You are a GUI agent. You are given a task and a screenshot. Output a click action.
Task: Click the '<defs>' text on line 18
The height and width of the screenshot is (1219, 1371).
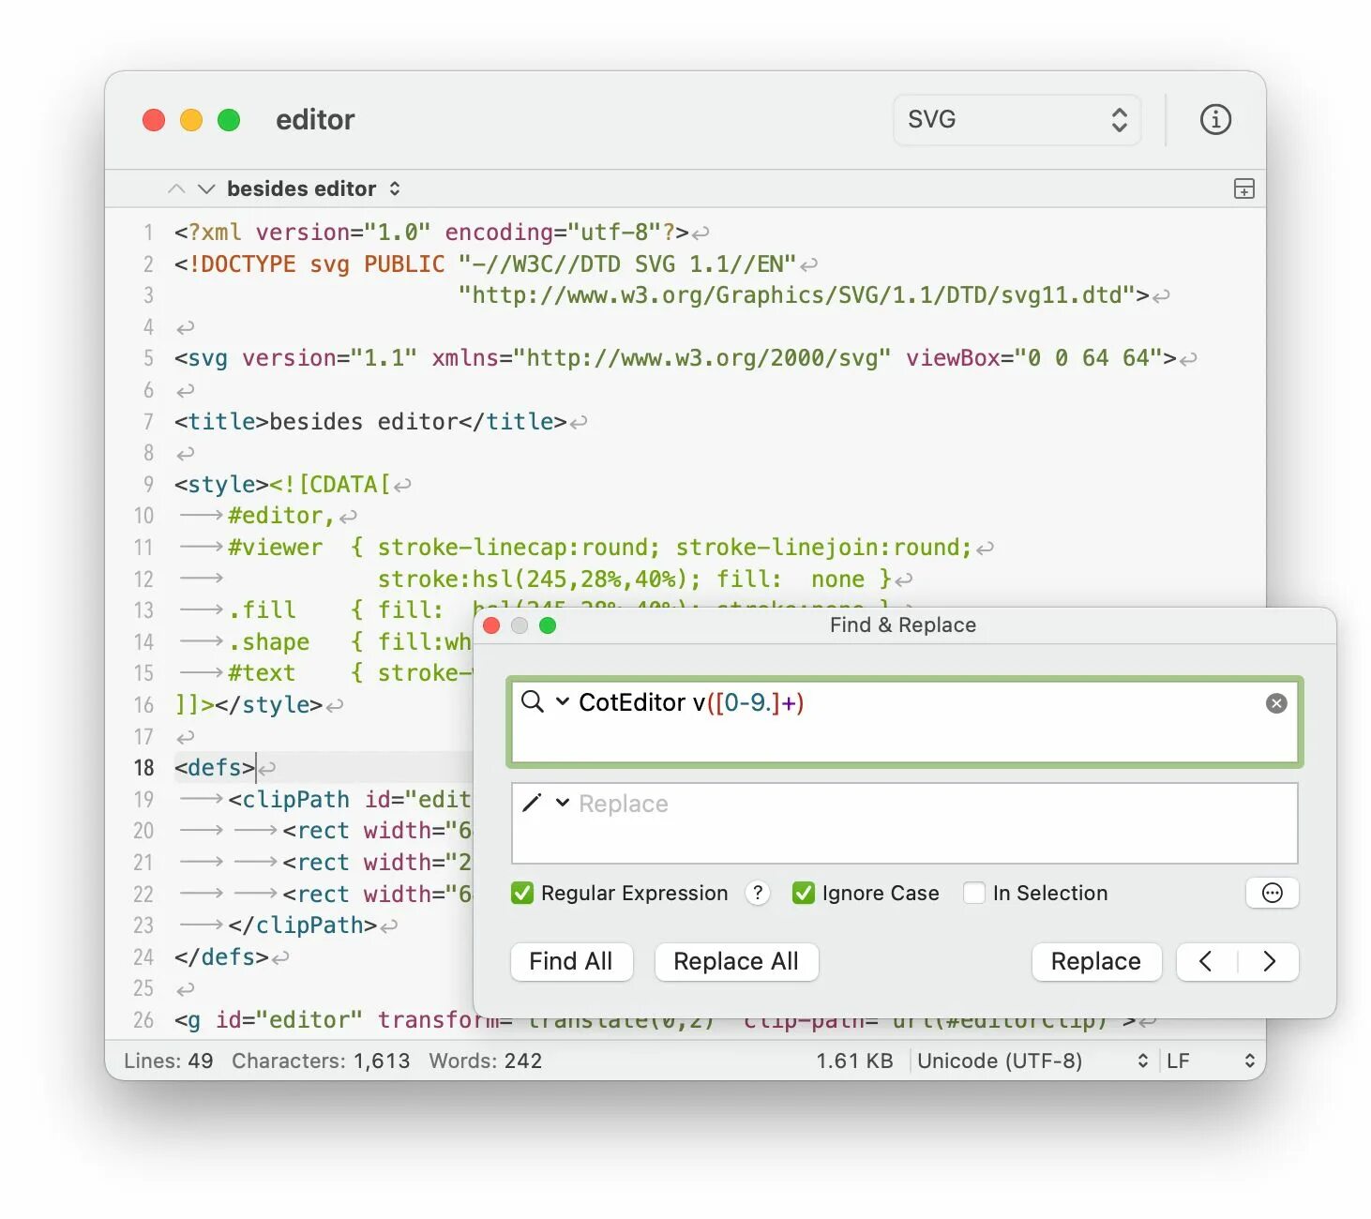215,768
